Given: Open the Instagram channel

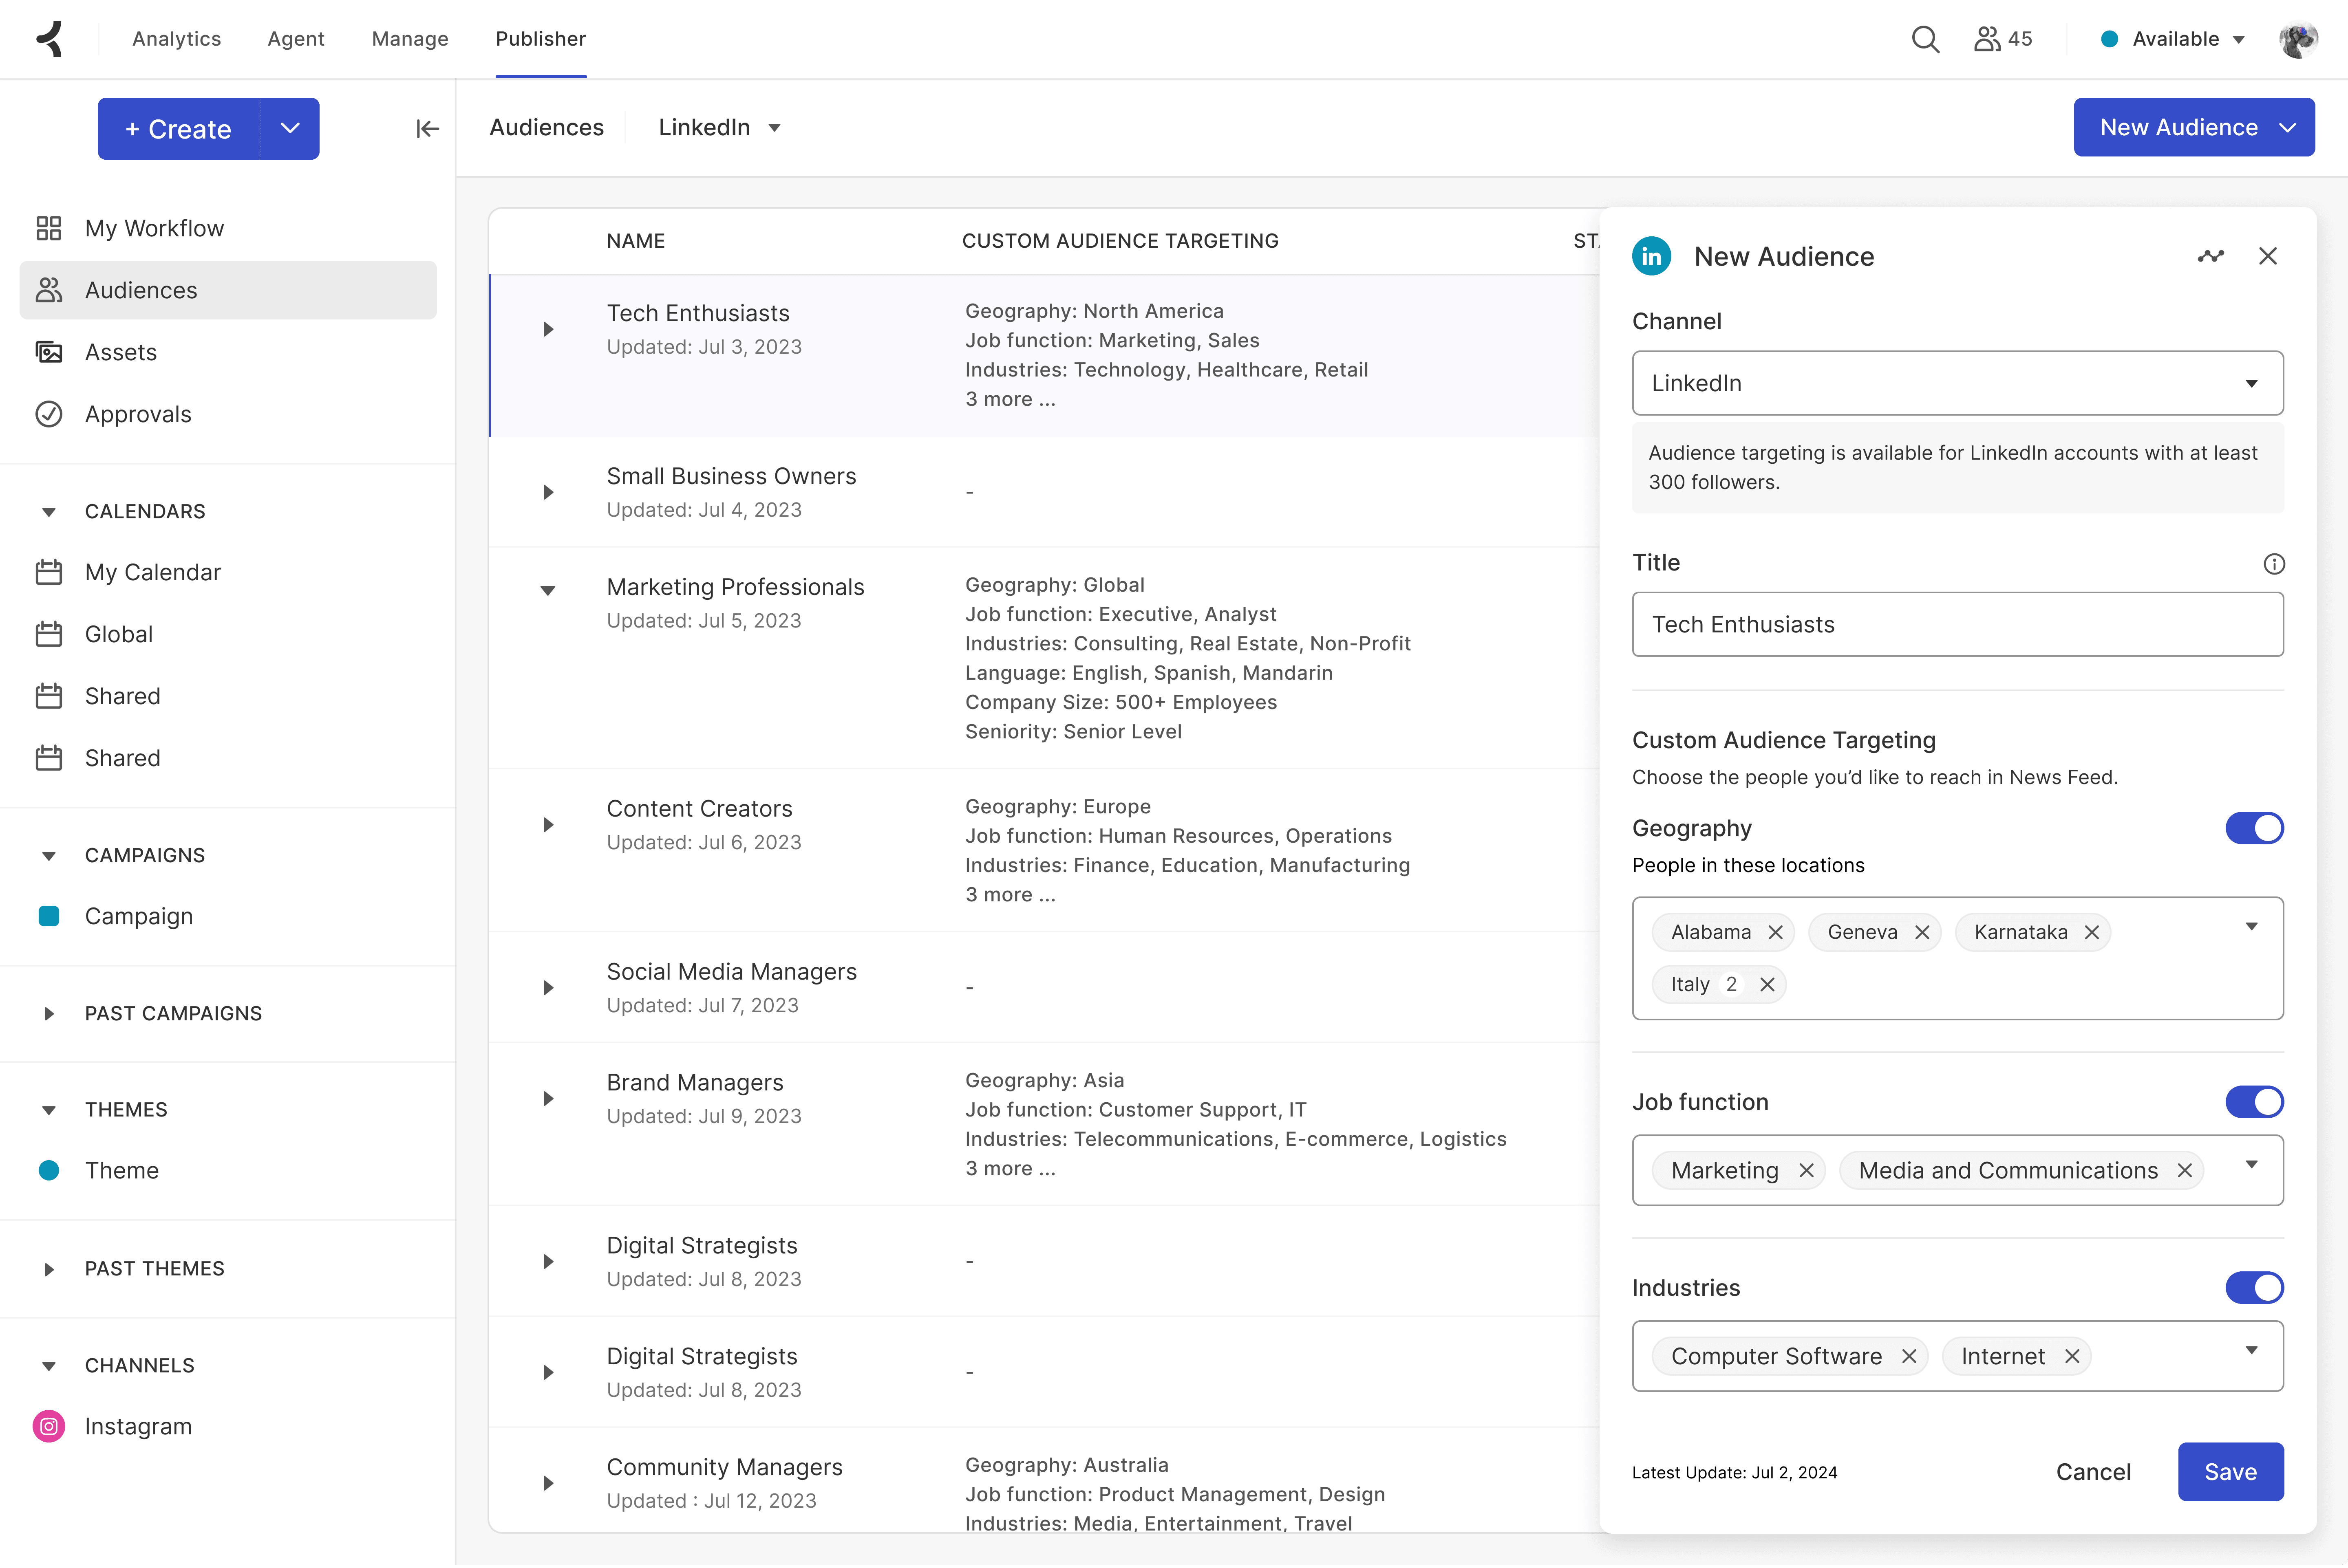Looking at the screenshot, I should click(138, 1426).
